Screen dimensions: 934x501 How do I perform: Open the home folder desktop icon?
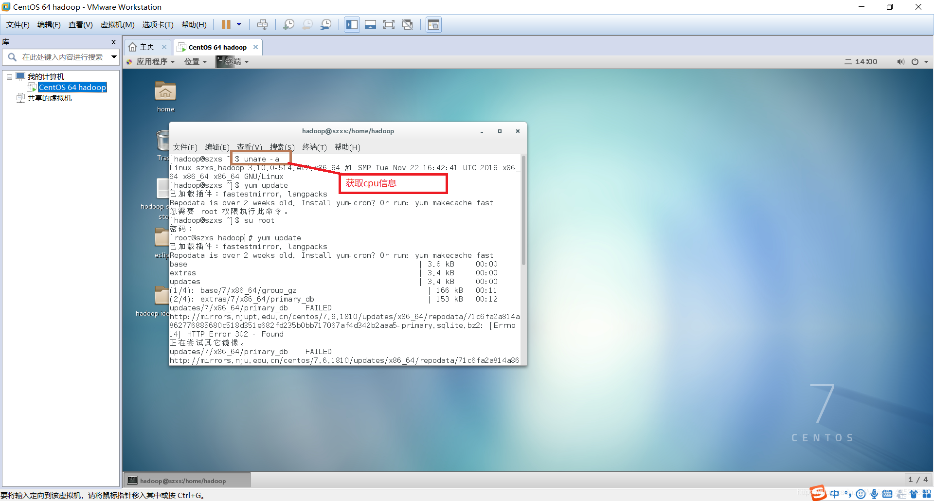pyautogui.click(x=165, y=96)
